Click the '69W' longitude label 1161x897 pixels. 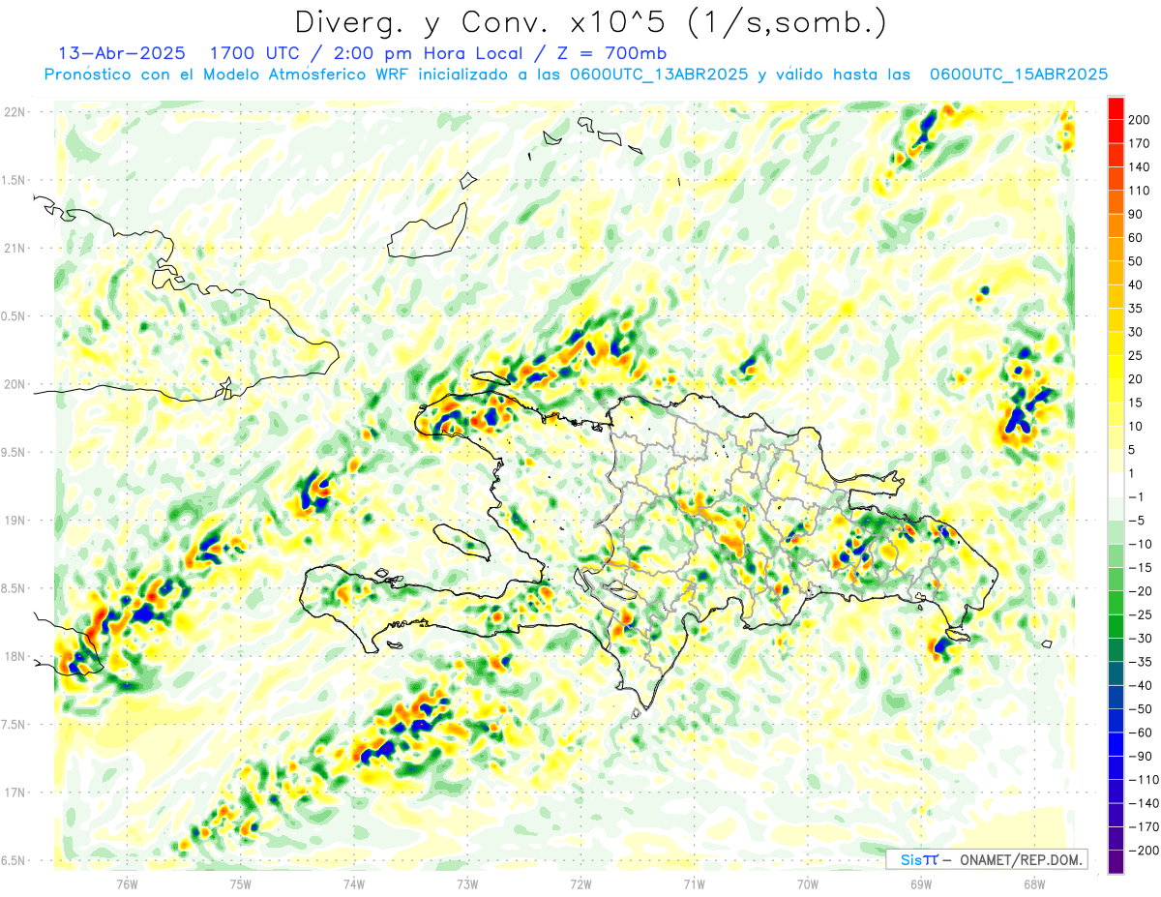coord(920,884)
